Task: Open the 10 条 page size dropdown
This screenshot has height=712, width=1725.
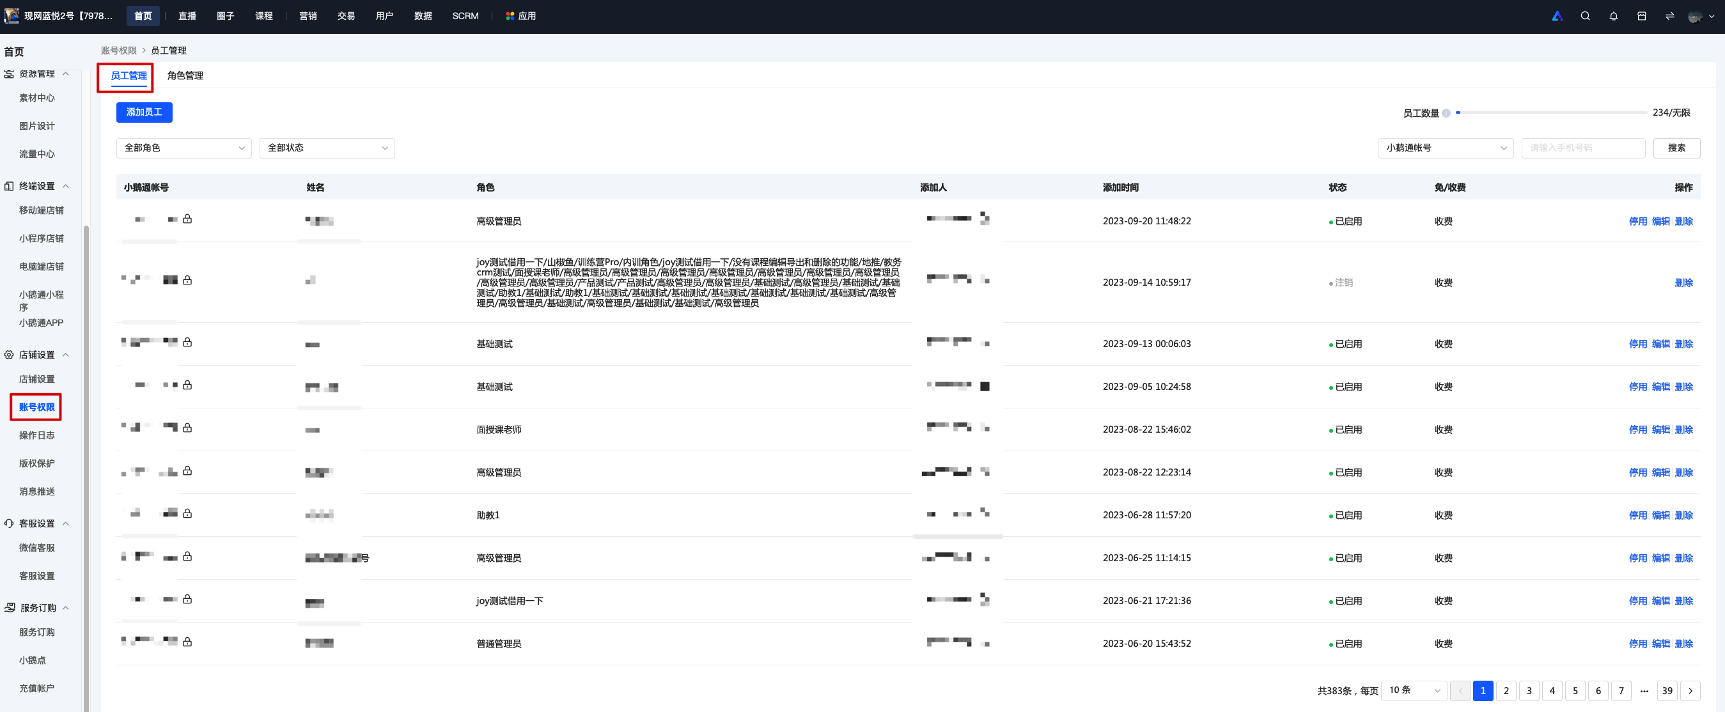Action: pos(1414,690)
